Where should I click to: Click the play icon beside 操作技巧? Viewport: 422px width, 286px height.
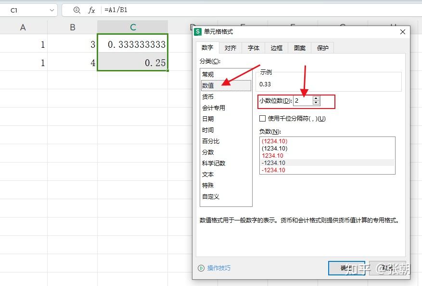[x=201, y=268]
